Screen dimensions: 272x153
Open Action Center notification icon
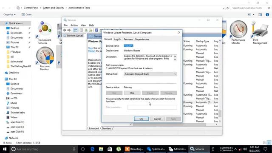coord(265,149)
